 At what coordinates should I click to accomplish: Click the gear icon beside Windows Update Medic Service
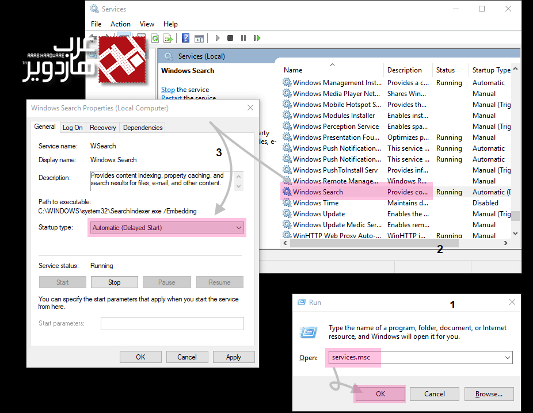click(x=287, y=224)
